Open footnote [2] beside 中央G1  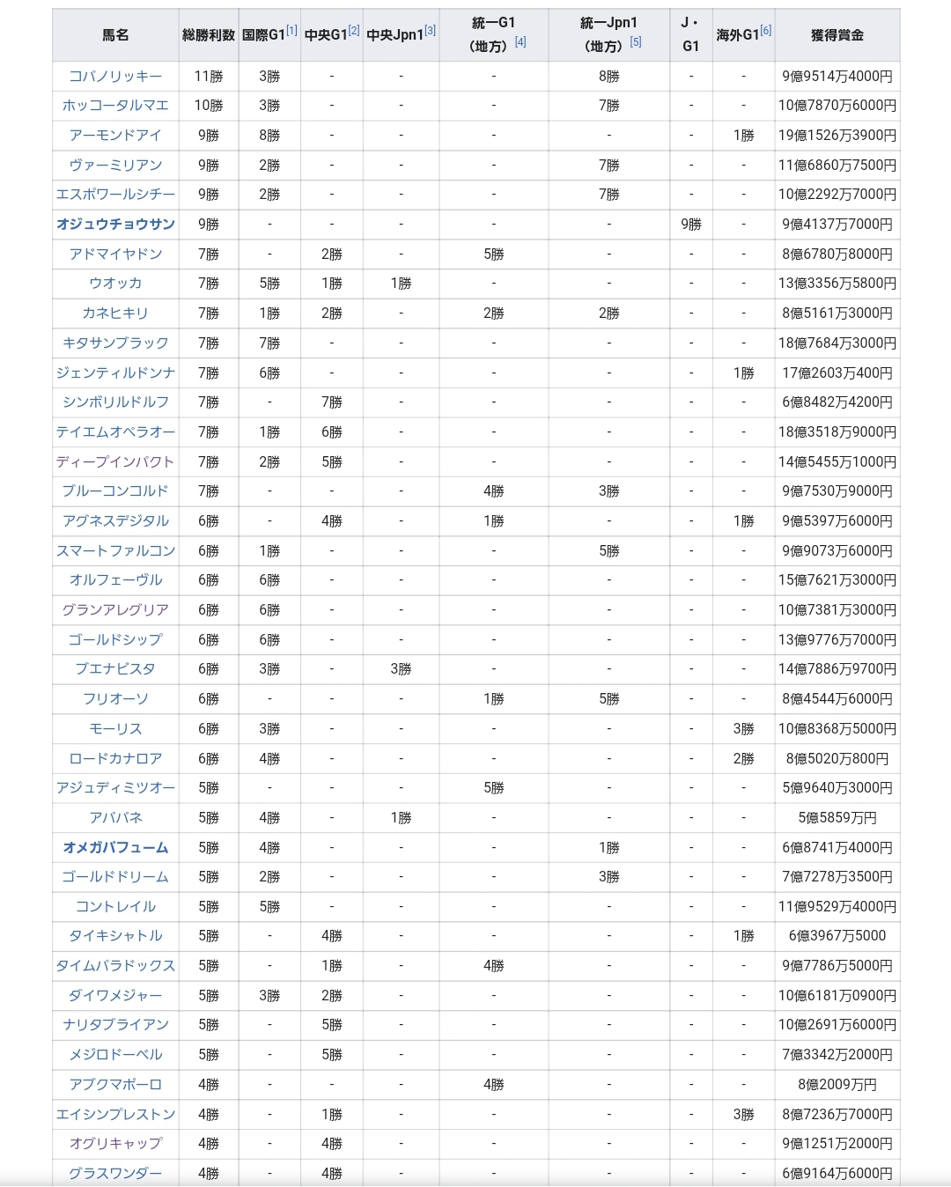354,31
